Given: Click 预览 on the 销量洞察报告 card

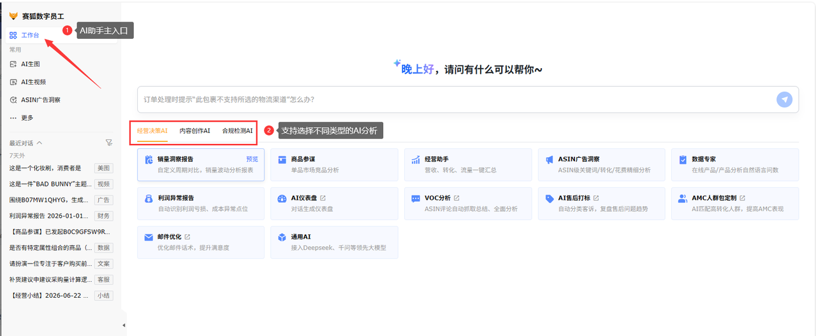Looking at the screenshot, I should 252,159.
